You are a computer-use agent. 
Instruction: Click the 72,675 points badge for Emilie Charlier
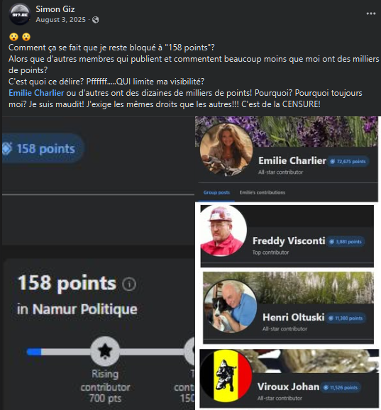point(348,162)
